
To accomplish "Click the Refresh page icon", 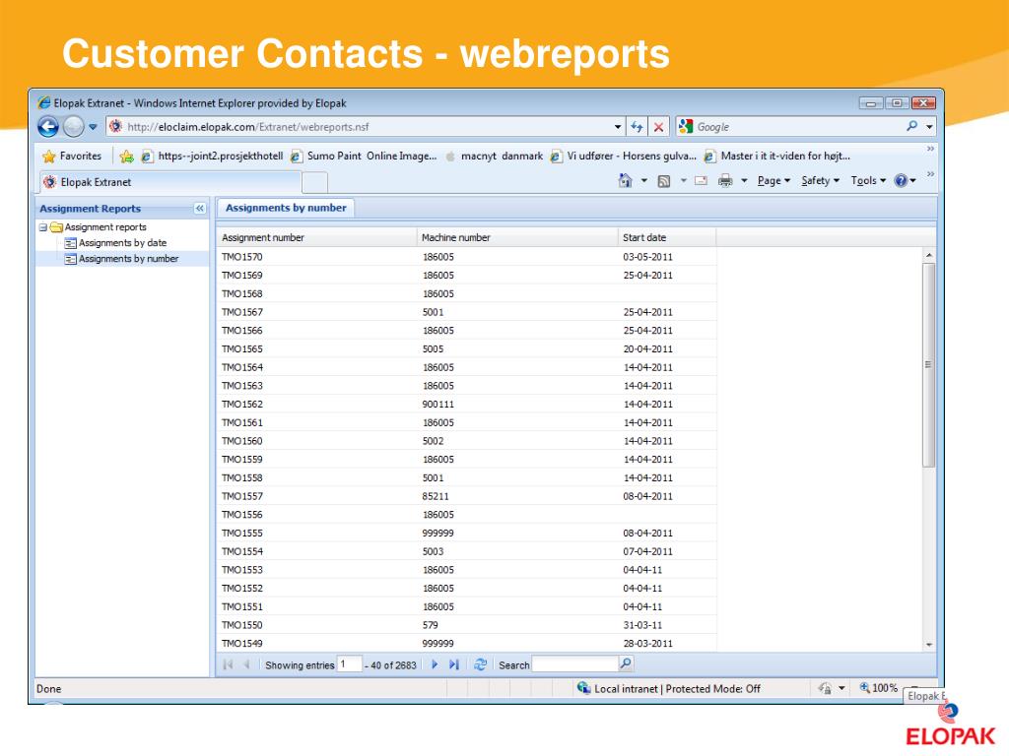I will [x=638, y=127].
